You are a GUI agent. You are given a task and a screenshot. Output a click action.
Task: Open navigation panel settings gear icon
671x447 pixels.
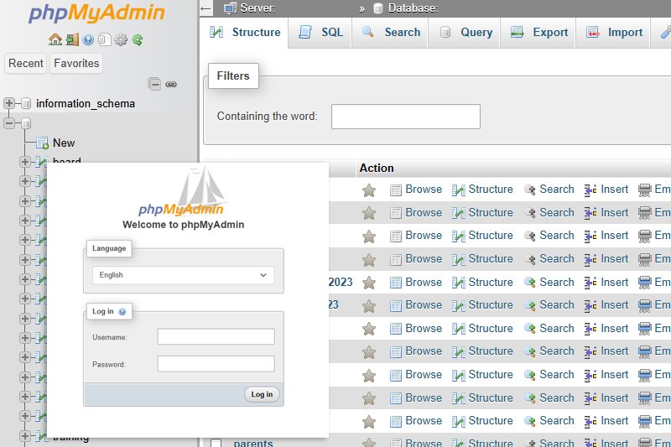tap(121, 39)
